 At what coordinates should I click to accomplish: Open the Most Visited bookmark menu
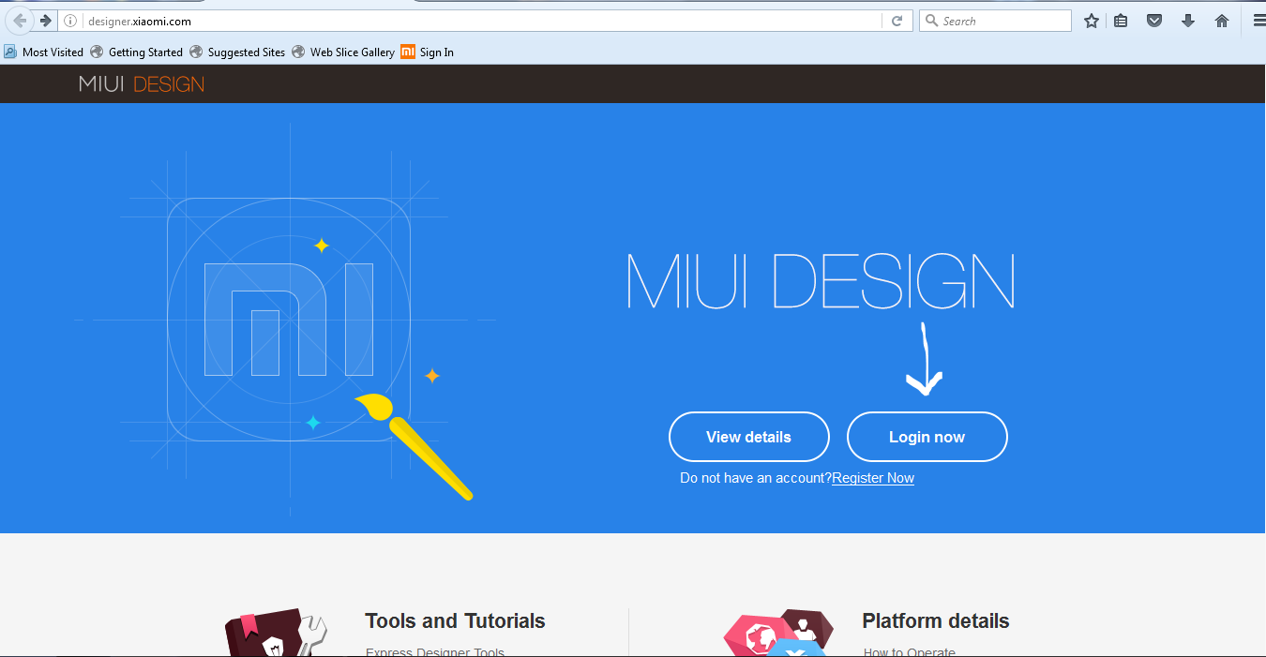point(44,52)
